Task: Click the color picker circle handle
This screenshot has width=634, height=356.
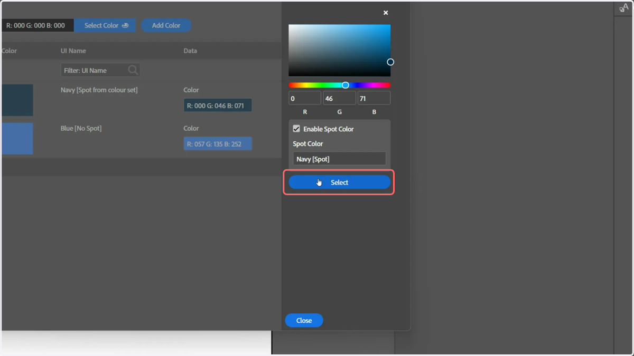Action: coord(390,62)
